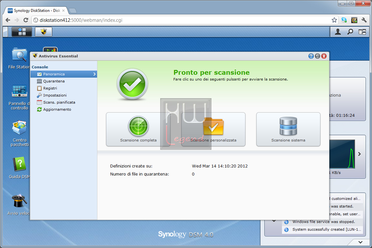The image size is (372, 248).
Task: Collapse the log widget with the down chevron
Action: pos(274,221)
